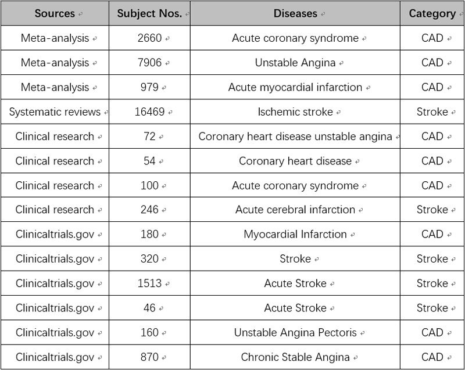Click the Diseases column header
This screenshot has height=370, width=465.
[x=295, y=13]
